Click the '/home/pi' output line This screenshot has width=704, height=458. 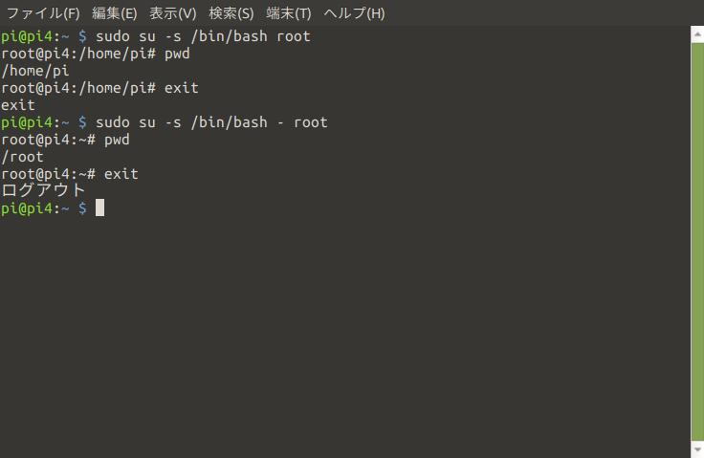tap(35, 71)
